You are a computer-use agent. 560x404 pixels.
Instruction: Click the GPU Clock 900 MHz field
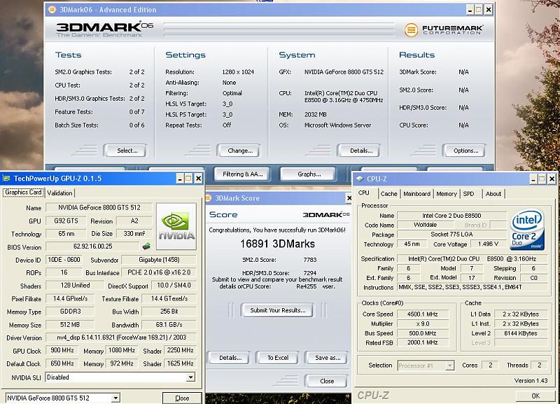[62, 350]
